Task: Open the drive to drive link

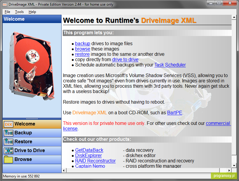Action: (125, 59)
